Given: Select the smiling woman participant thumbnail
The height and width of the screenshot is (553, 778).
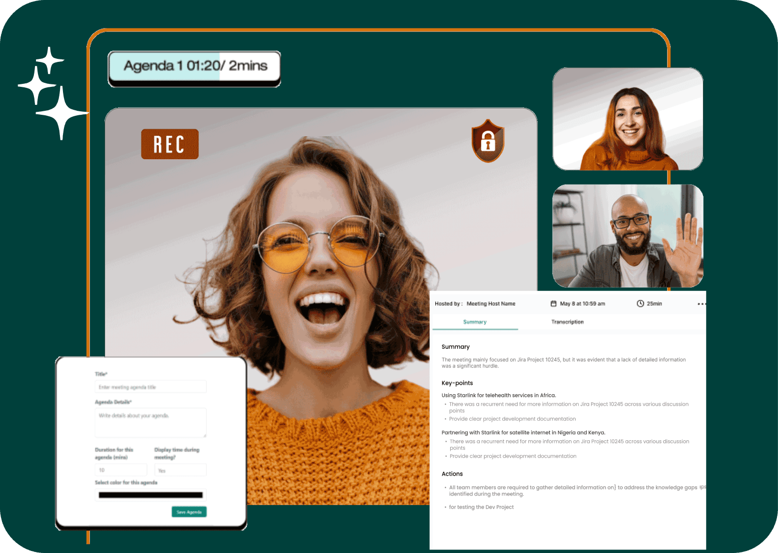Looking at the screenshot, I should click(628, 119).
